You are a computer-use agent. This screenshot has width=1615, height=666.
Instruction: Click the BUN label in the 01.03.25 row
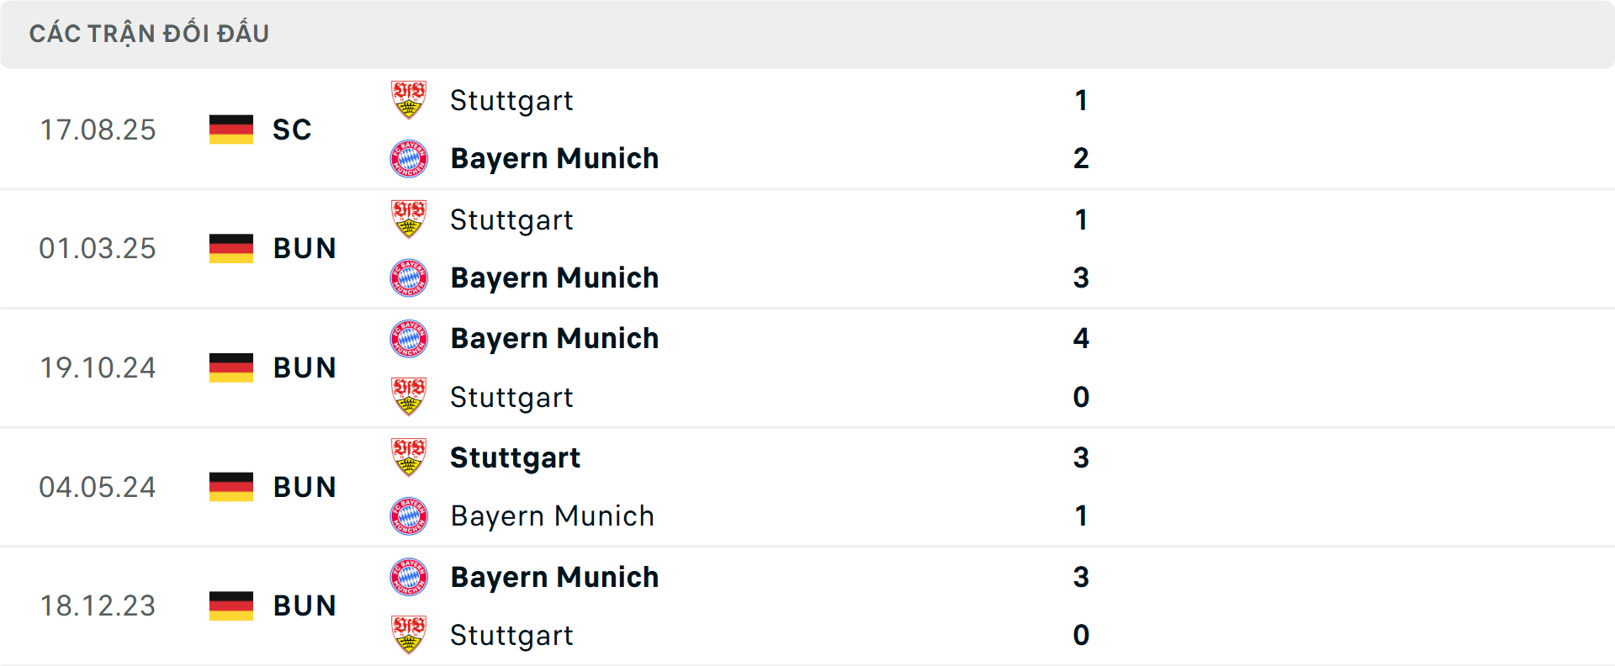[x=304, y=248]
